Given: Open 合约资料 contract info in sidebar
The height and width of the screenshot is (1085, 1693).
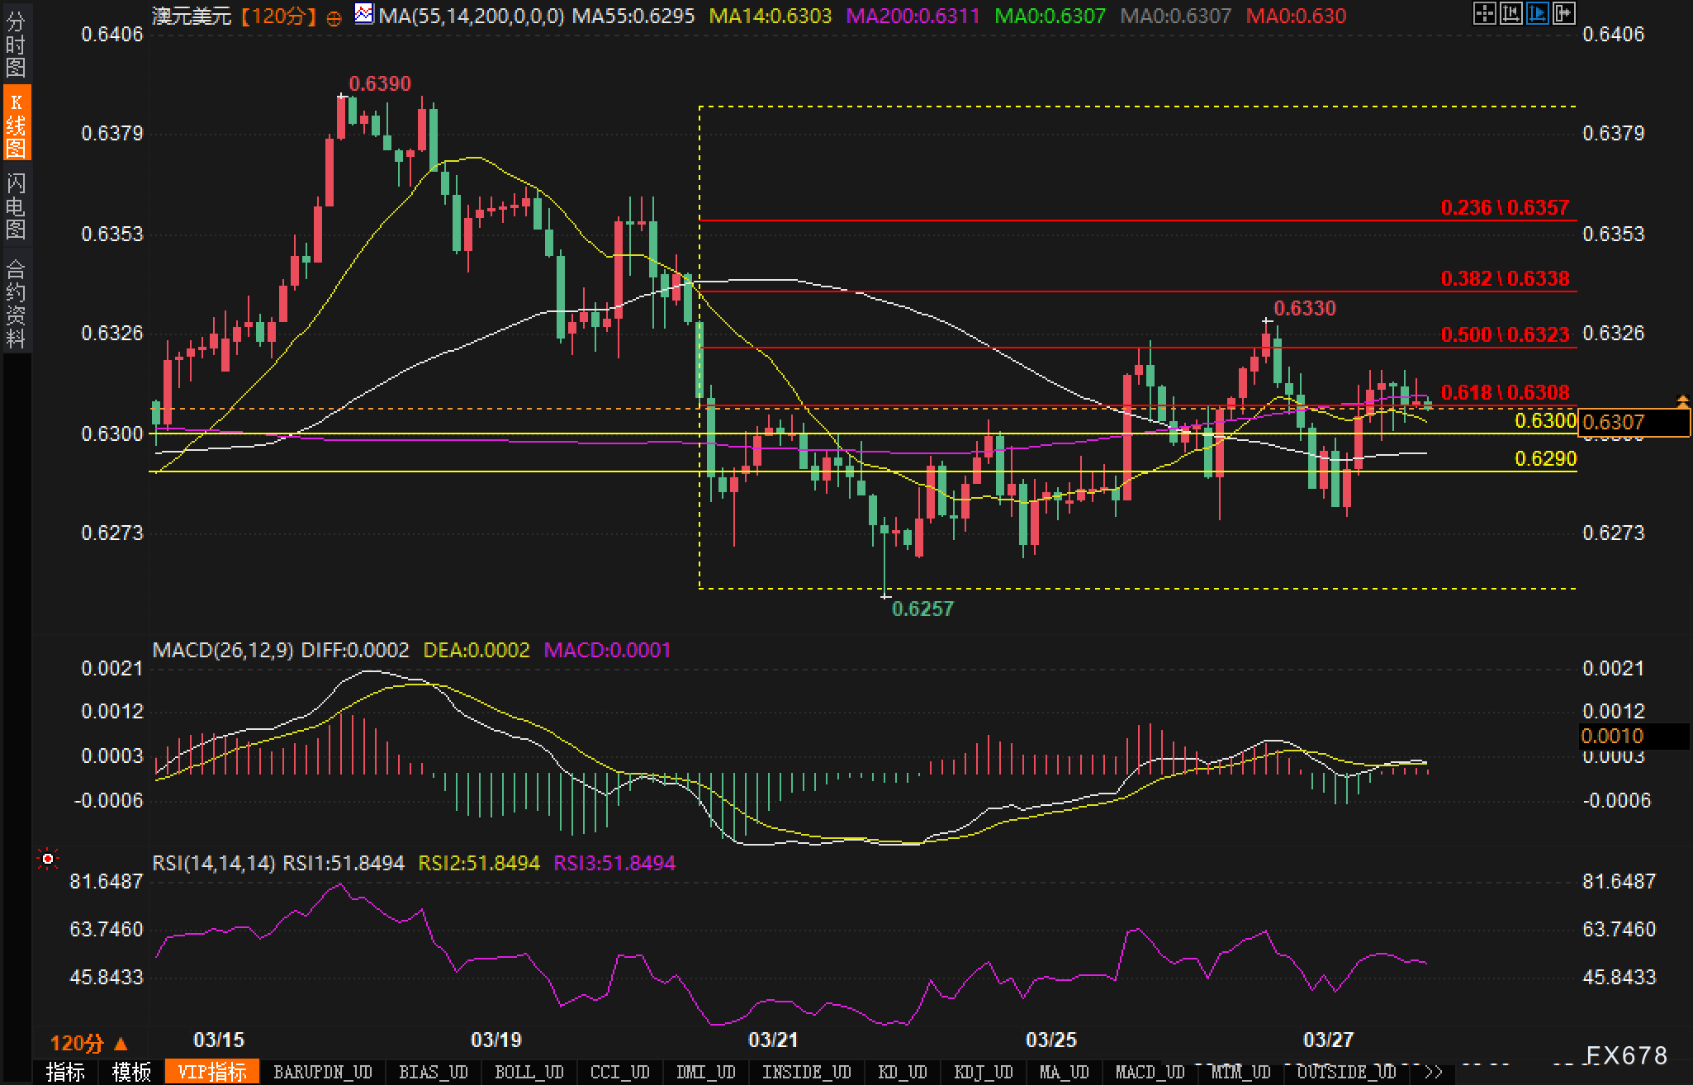Looking at the screenshot, I should [16, 303].
